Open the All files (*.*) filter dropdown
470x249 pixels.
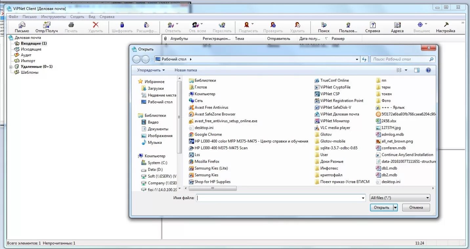point(400,198)
